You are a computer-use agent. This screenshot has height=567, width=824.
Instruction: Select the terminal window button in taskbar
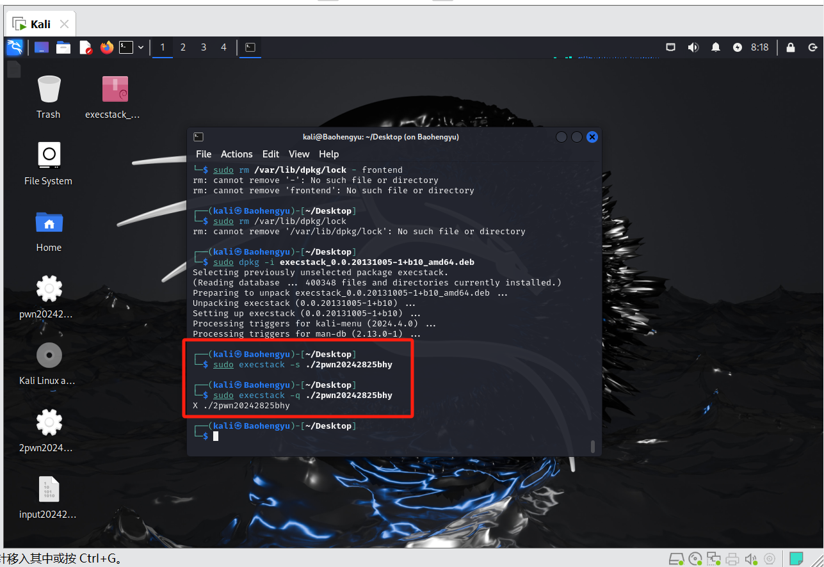click(250, 47)
